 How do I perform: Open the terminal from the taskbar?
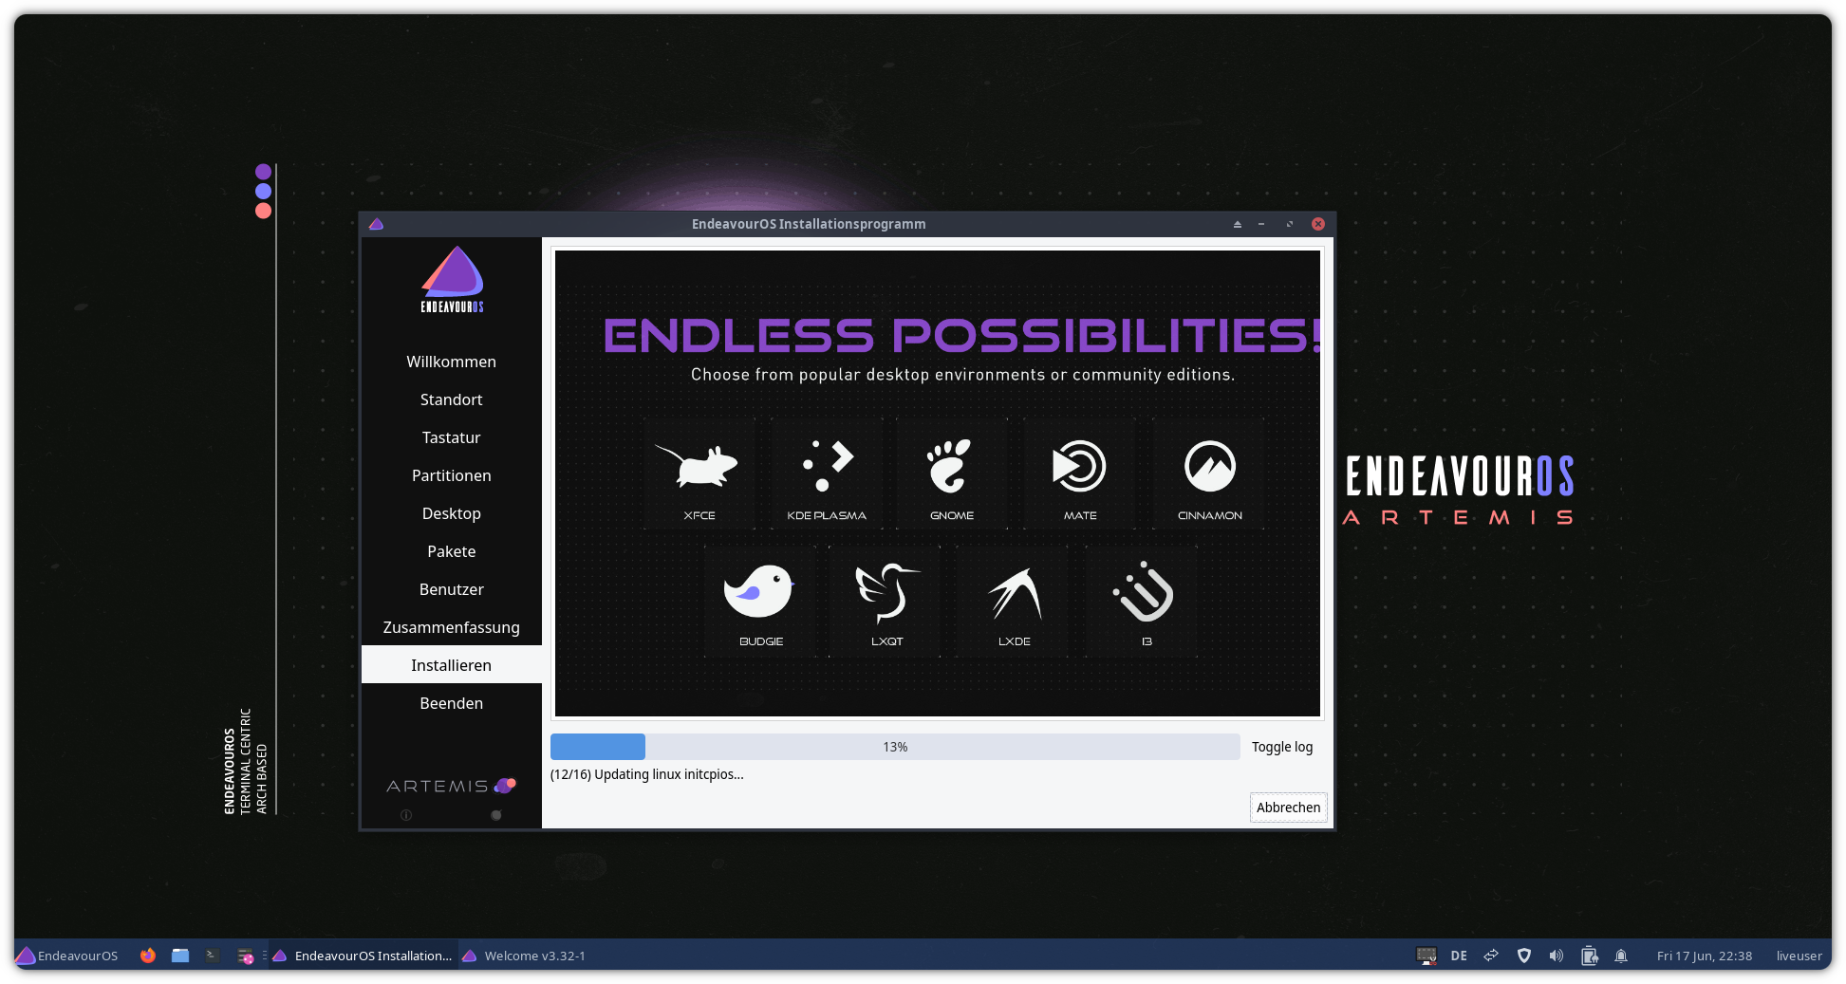pyautogui.click(x=213, y=956)
